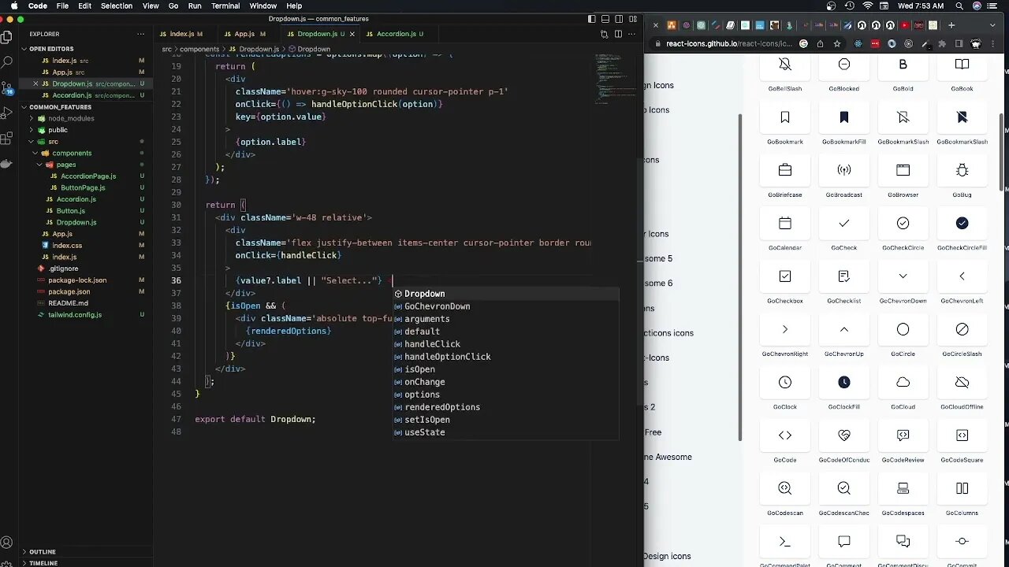1009x567 pixels.
Task: Select the GoCheckCircleFill icon on the react-icons page
Action: tap(962, 223)
